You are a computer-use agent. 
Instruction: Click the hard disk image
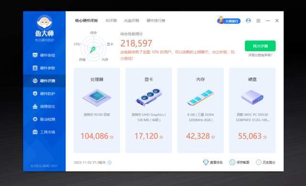(252, 97)
